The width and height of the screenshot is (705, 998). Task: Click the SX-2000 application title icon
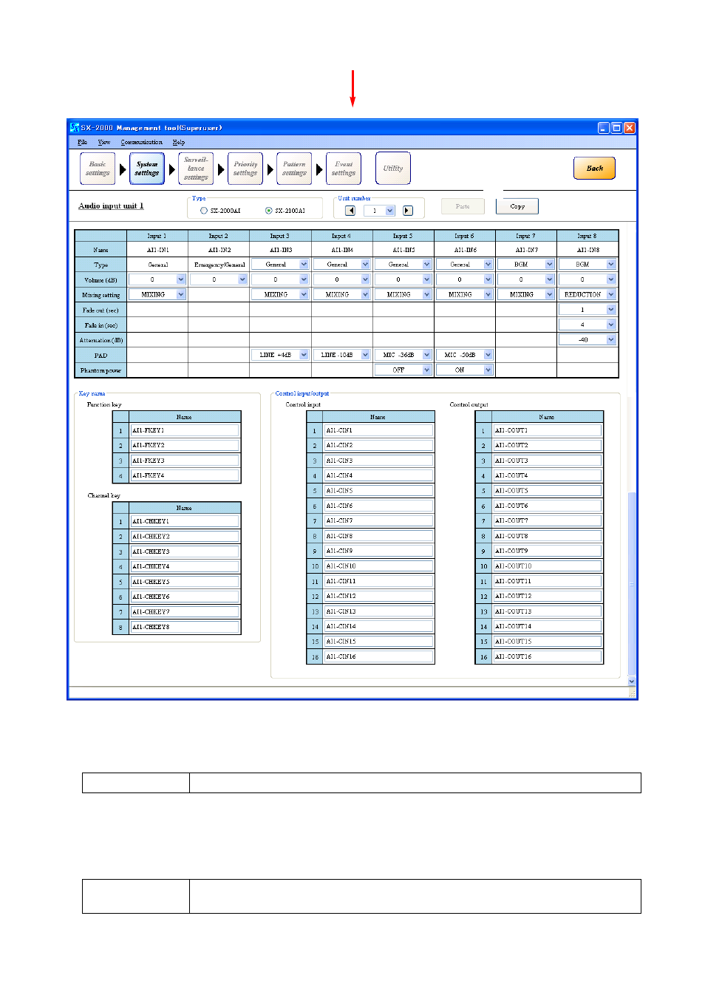click(x=75, y=127)
